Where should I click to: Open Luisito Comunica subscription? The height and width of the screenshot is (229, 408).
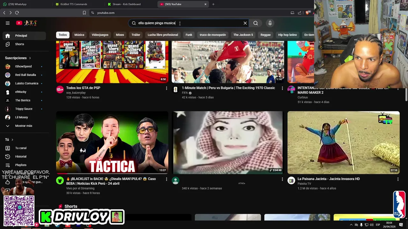click(x=24, y=83)
